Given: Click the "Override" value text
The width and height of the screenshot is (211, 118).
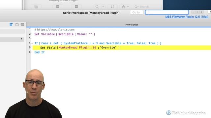Looking at the screenshot, I should click(108, 48).
